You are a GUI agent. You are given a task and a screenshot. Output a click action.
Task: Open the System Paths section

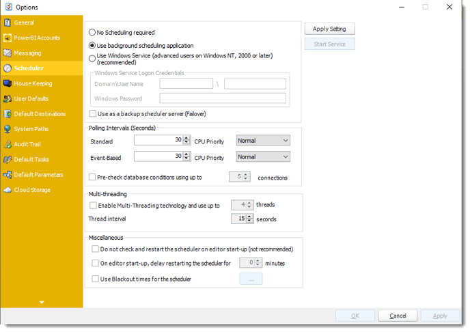[42, 129]
